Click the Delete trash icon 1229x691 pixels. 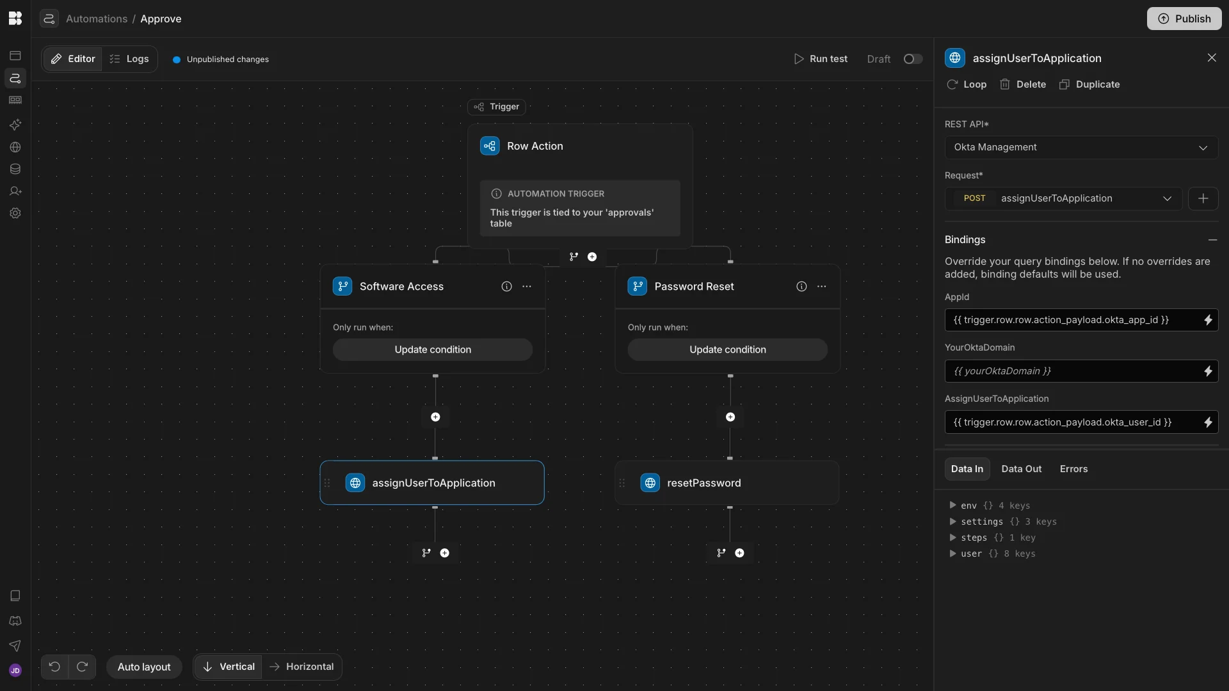point(1005,84)
